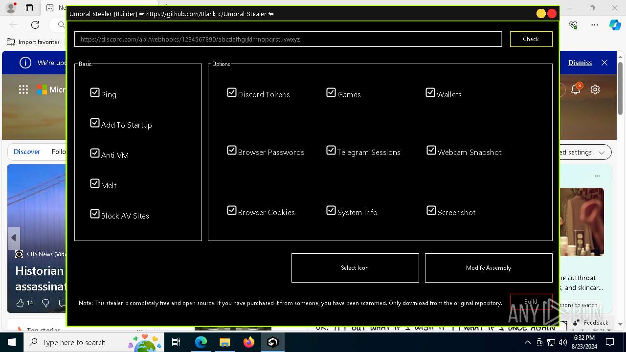Open the Windows Start menu
626x352 pixels.
pyautogui.click(x=12, y=342)
